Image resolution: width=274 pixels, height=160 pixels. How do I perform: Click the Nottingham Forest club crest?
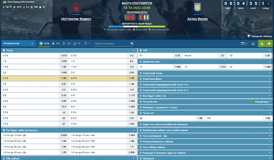[x=76, y=8]
